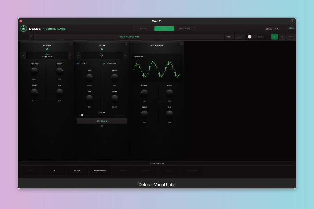Viewport: 314px width, 209px height.
Task: Remove the Delay module with its X
Action: [127, 44]
